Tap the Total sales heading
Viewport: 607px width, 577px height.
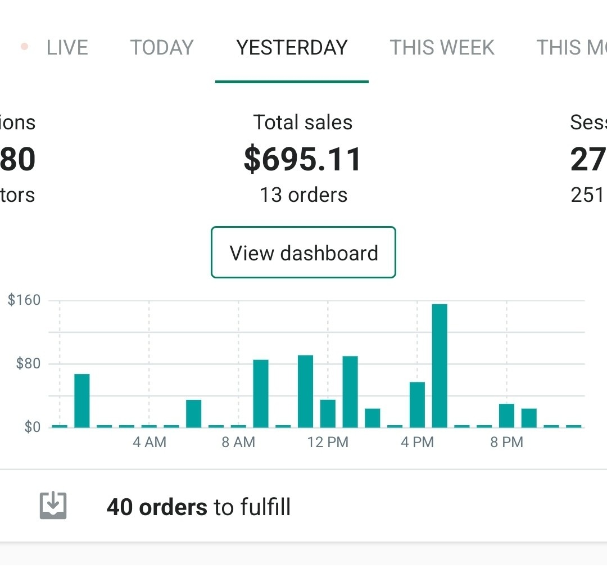click(303, 123)
